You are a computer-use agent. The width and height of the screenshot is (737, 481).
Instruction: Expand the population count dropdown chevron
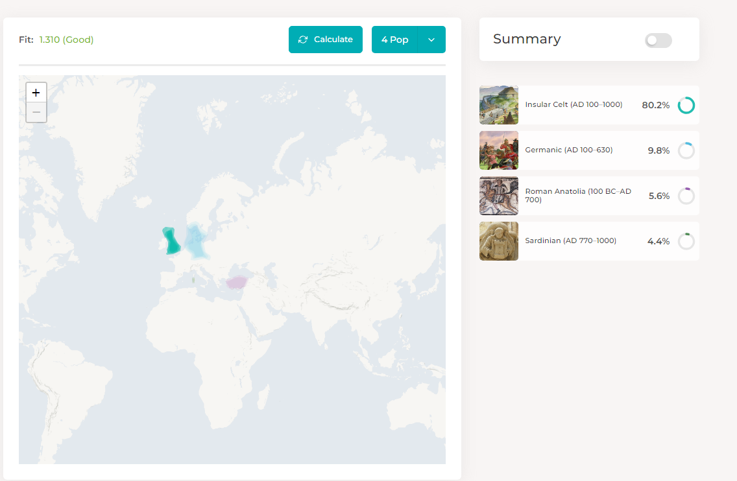(431, 40)
